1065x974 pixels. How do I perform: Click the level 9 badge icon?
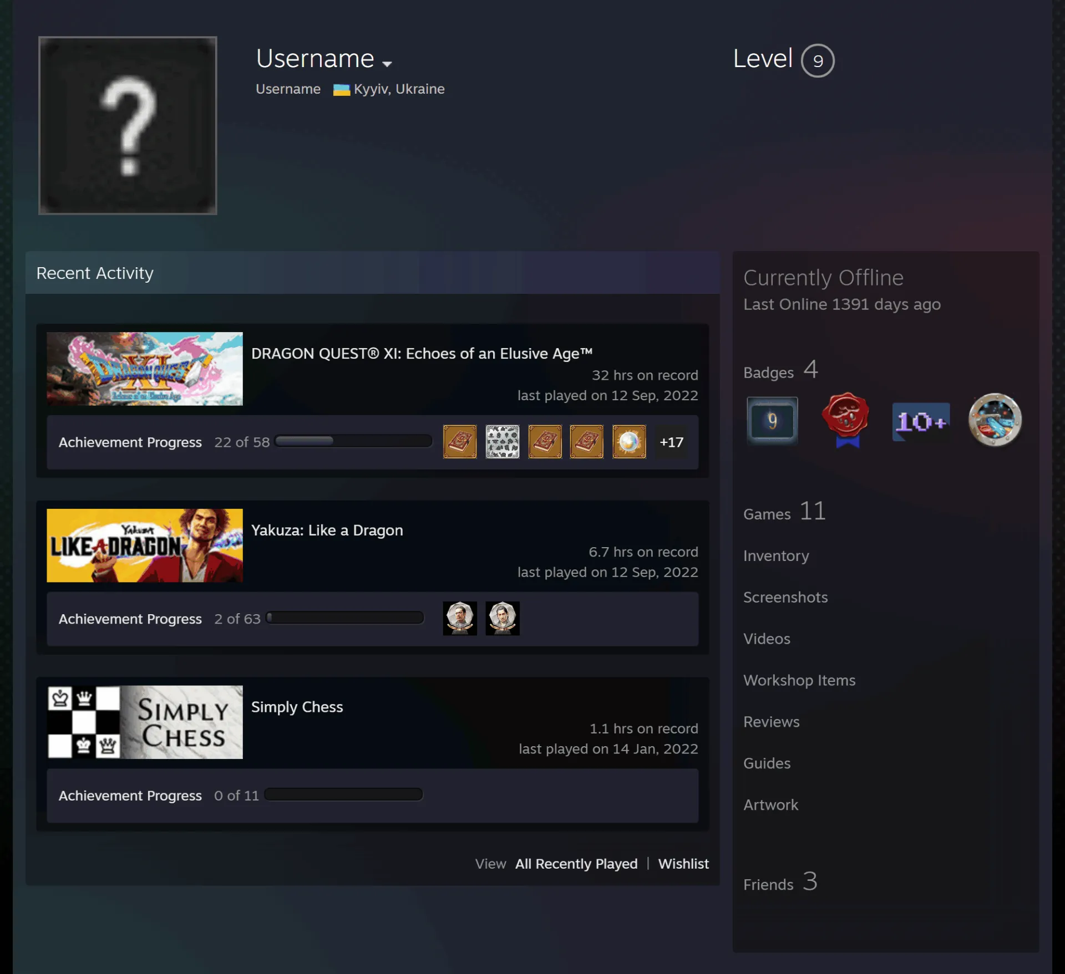tap(772, 421)
